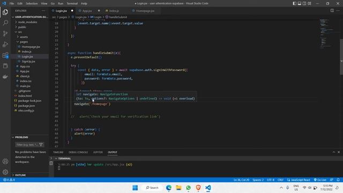Viewport: 343px width, 193px height.
Task: Click the split editor right icon
Action: pos(332,11)
